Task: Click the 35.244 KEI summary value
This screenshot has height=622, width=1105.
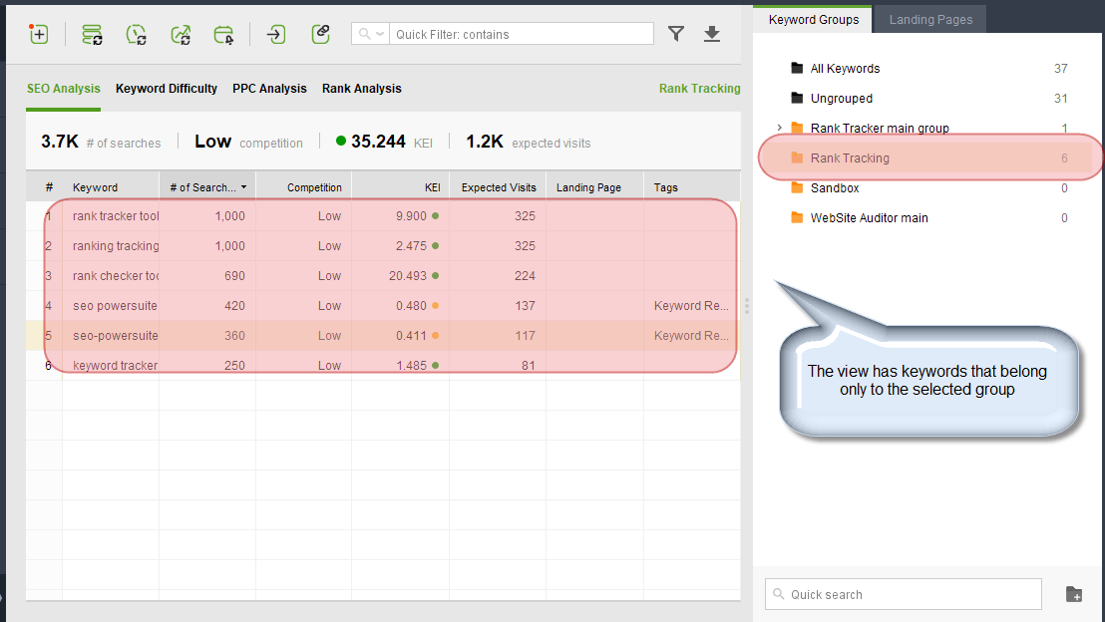Action: click(378, 142)
